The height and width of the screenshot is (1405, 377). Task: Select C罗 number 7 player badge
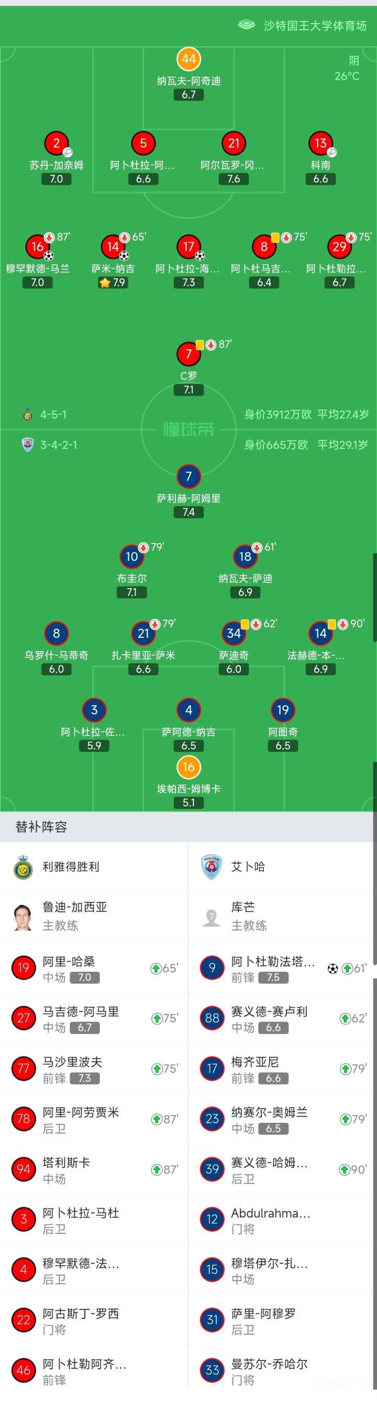point(189,354)
